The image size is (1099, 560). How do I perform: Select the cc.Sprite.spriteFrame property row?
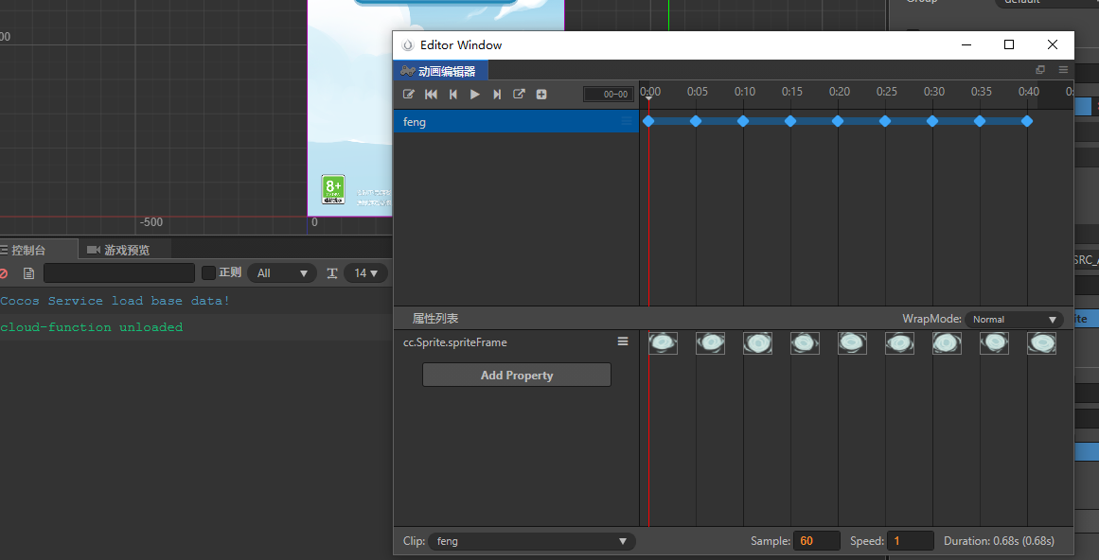click(x=516, y=342)
